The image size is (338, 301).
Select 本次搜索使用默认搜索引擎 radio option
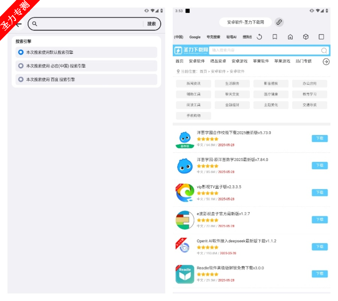86,52
